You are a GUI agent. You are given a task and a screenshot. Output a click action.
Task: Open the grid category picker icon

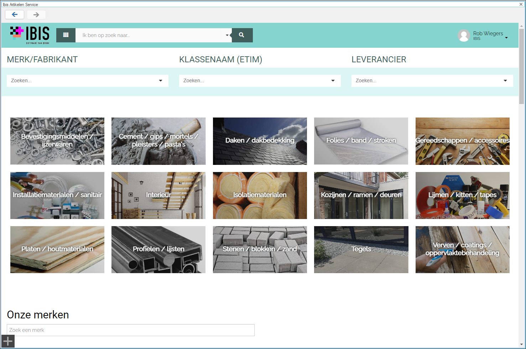[x=66, y=35]
